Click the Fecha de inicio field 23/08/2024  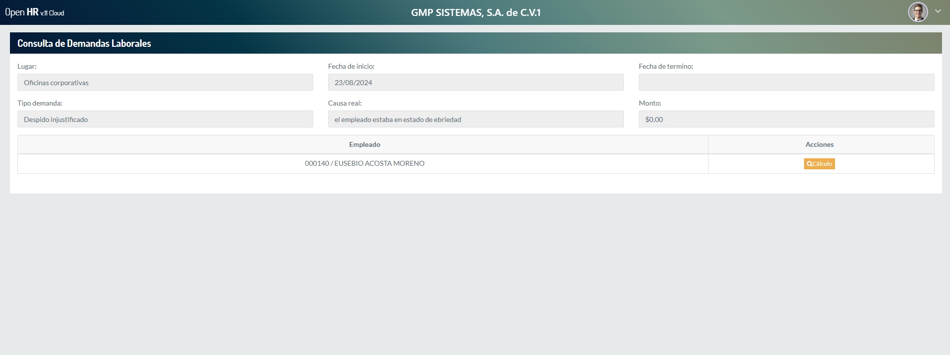click(475, 83)
